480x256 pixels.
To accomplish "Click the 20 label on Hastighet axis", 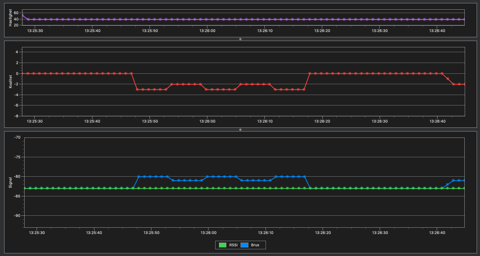I will (x=16, y=25).
